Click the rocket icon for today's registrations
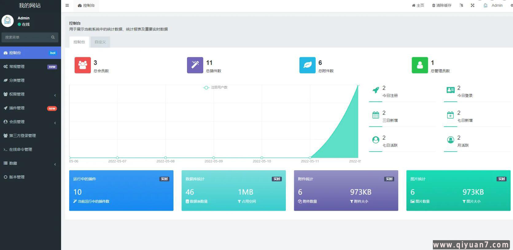The height and width of the screenshot is (250, 513). click(x=375, y=90)
